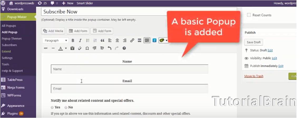Screen dimensions: 307x118
Task: Clear formatting with eraser icon
Action: [x=80, y=48]
